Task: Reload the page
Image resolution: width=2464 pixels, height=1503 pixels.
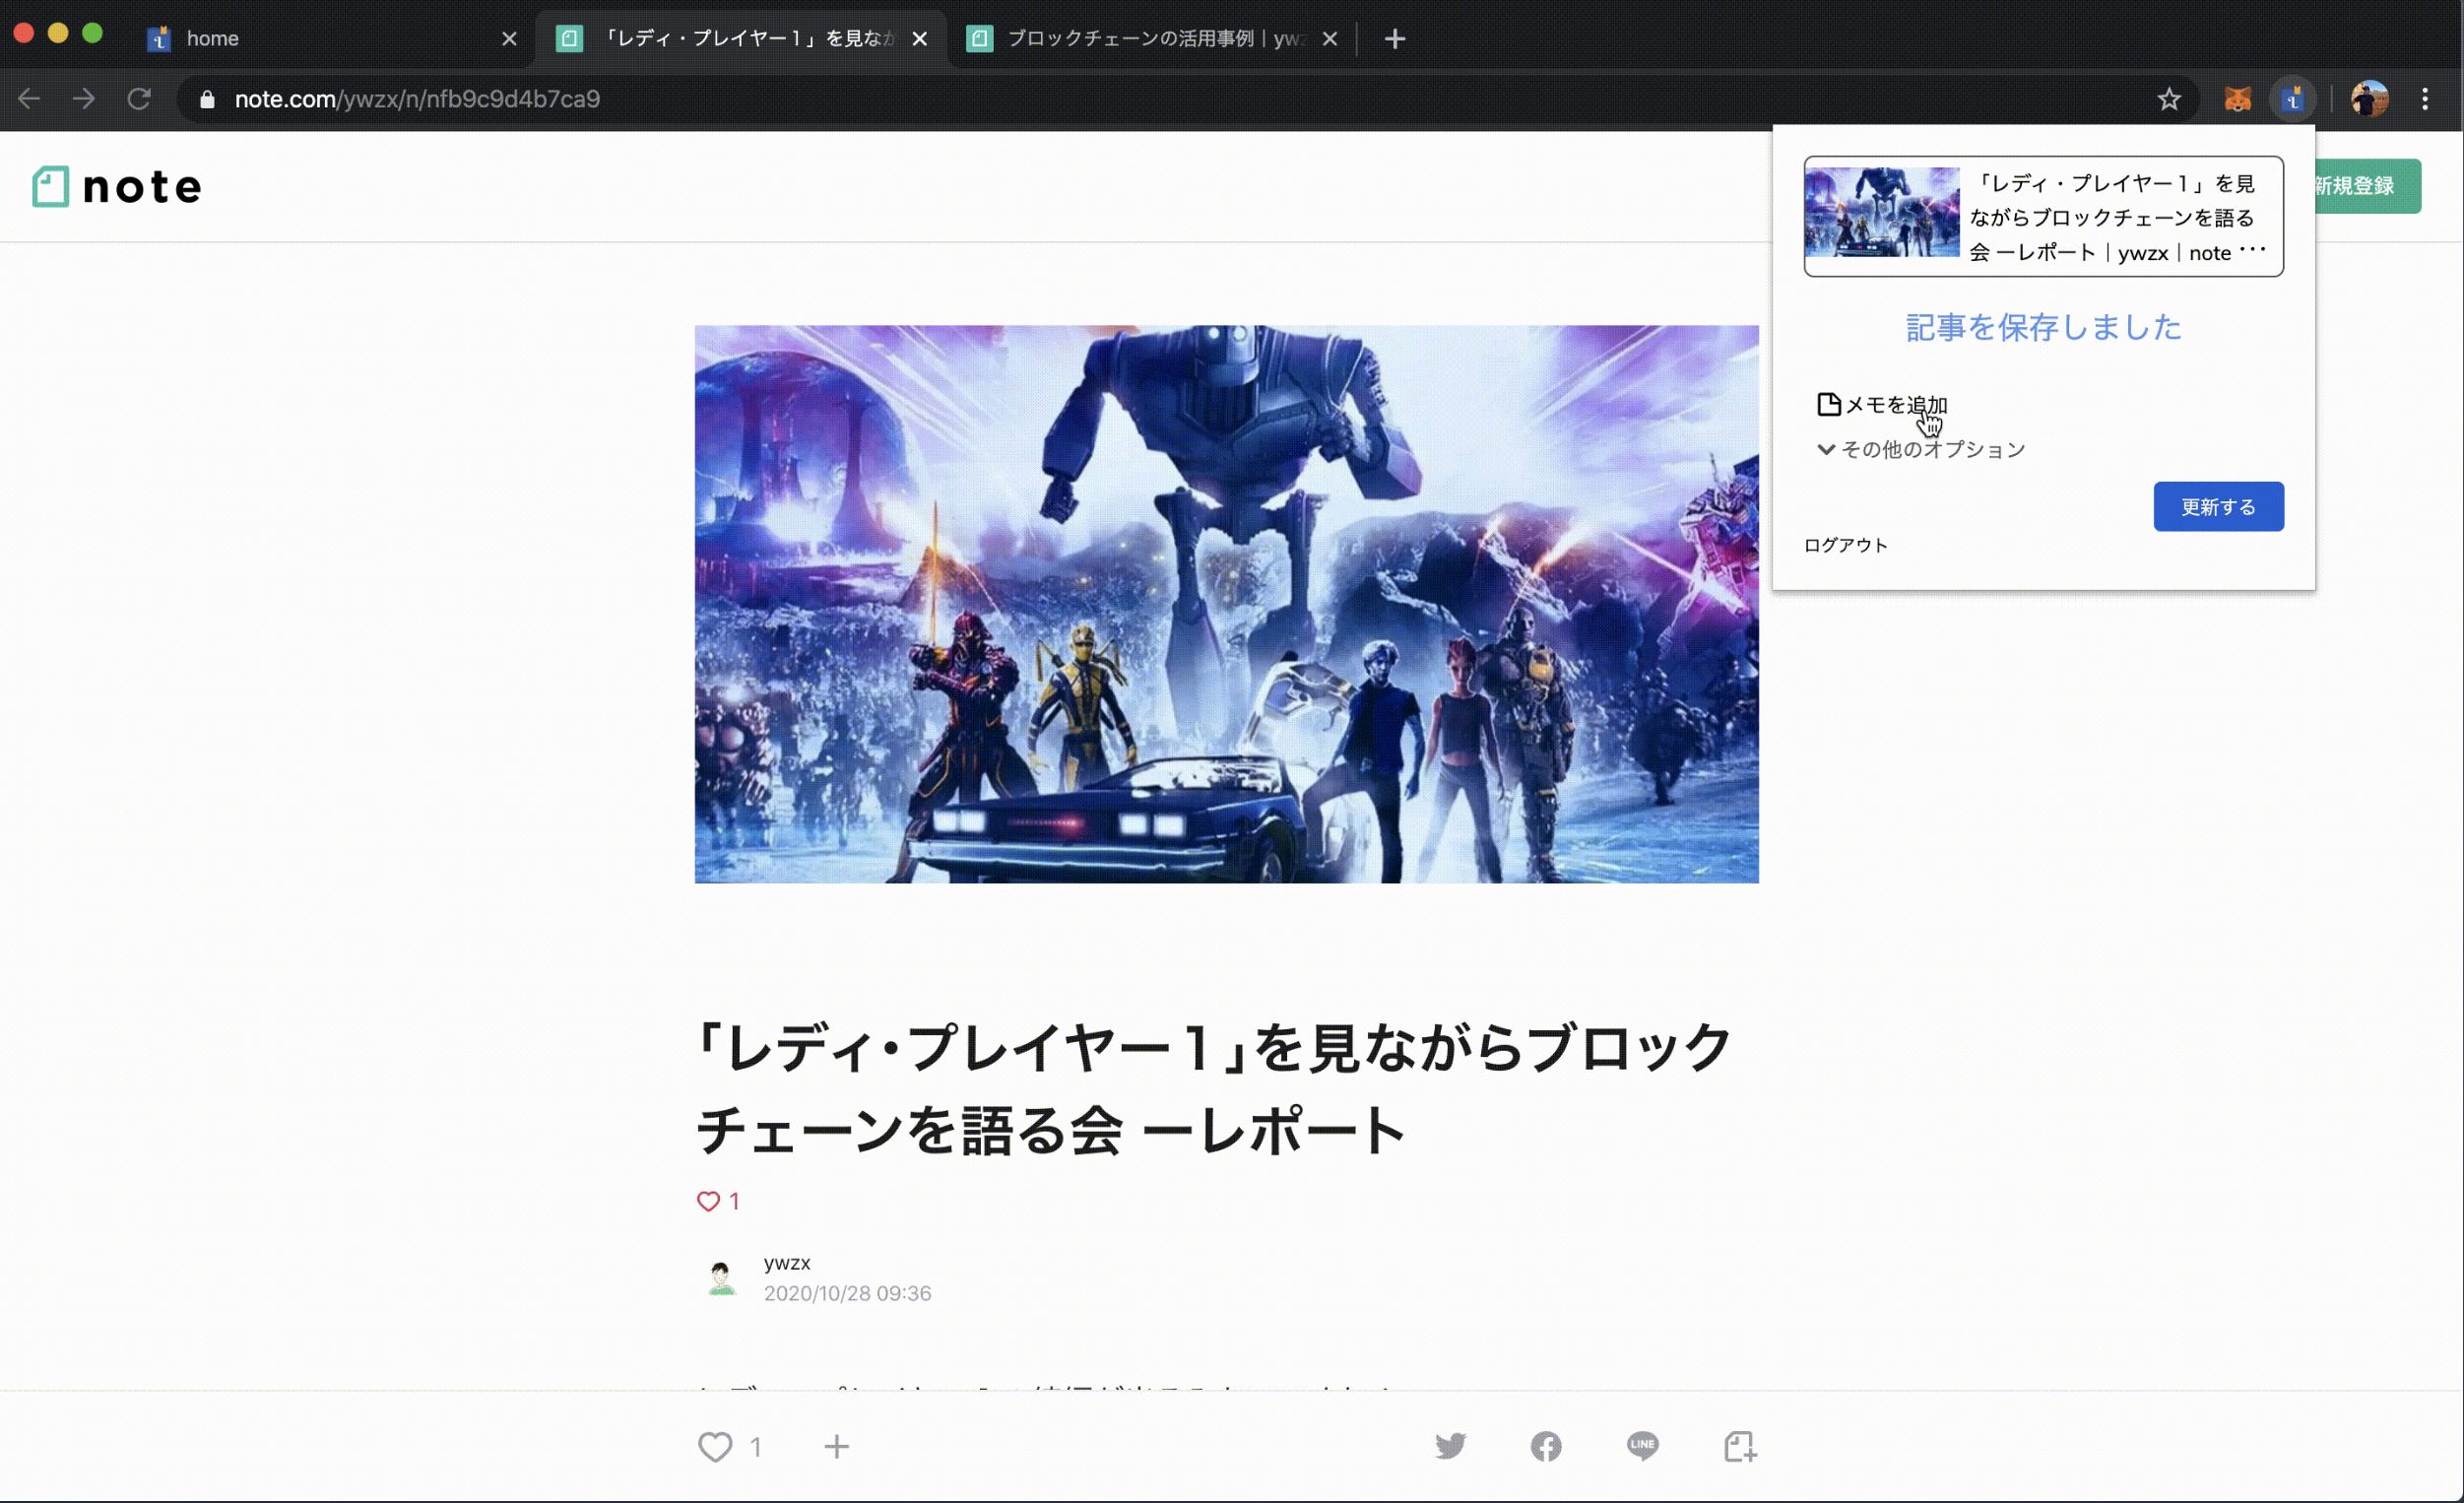Action: tap(139, 99)
